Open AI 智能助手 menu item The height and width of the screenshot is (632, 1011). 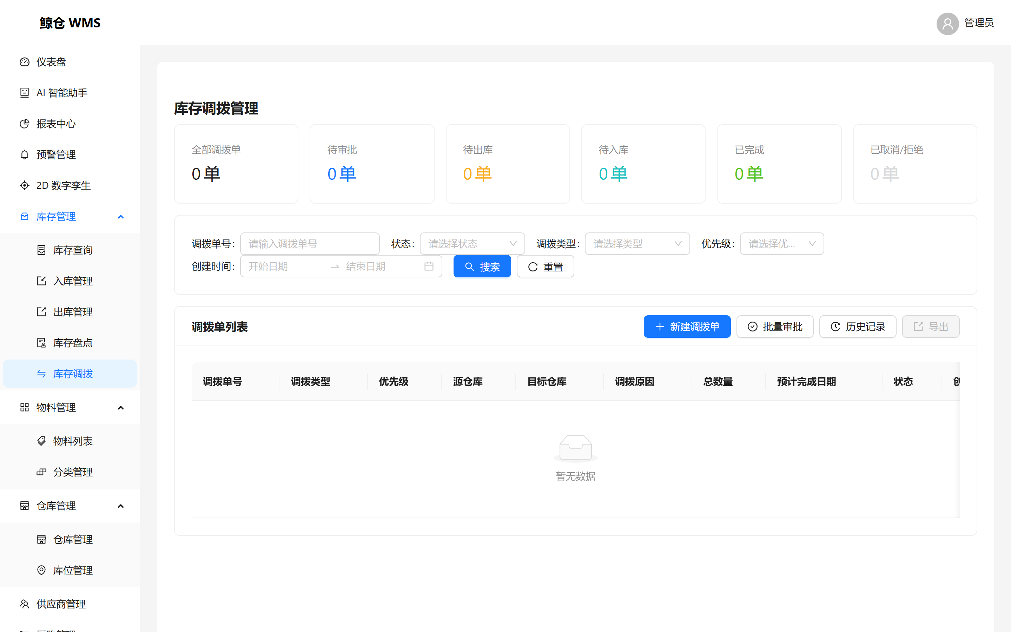tap(70, 93)
